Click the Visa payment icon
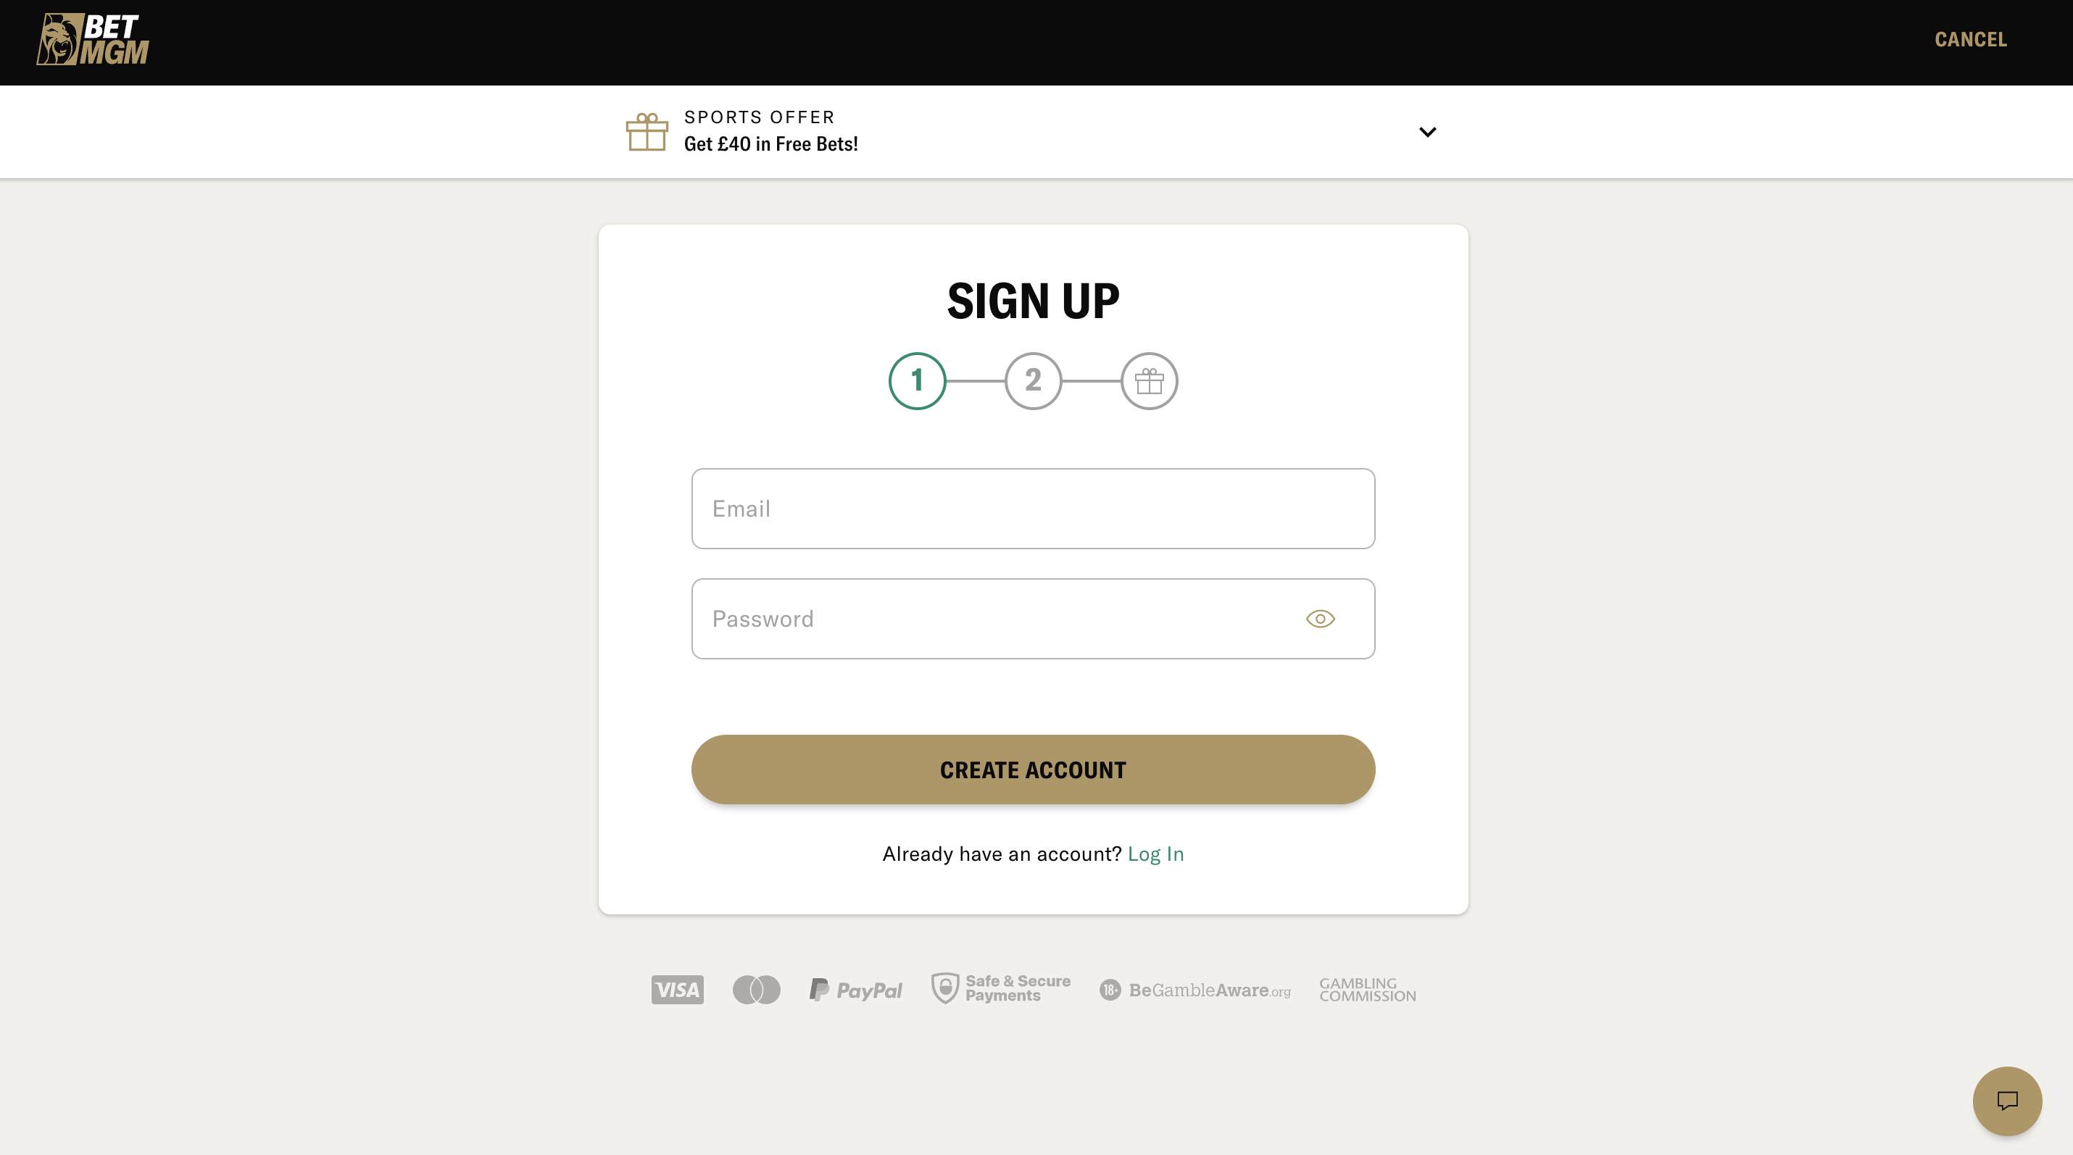2073x1155 pixels. pos(676,988)
